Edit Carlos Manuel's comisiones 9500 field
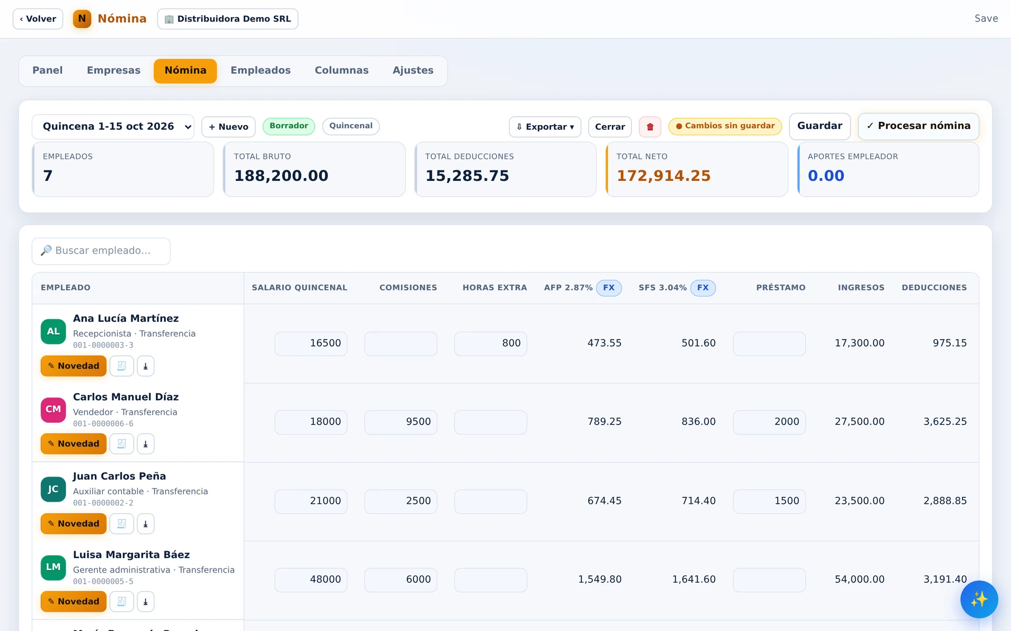The width and height of the screenshot is (1011, 631). point(401,422)
